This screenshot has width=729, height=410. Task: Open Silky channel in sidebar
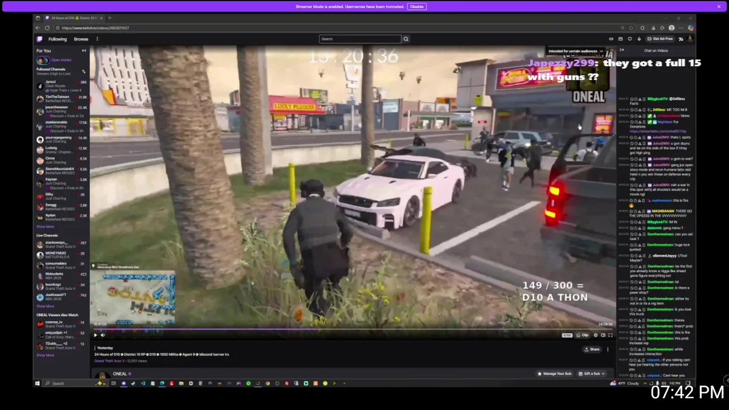(x=62, y=196)
